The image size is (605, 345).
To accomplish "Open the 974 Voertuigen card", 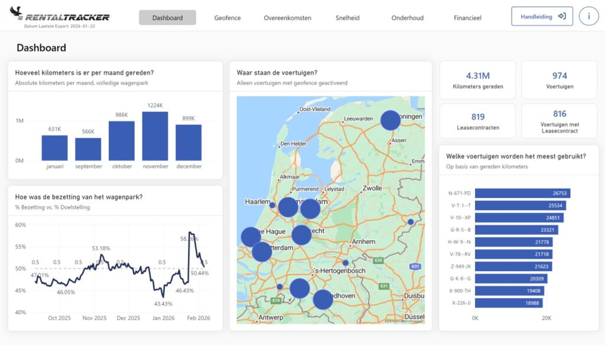I will [560, 80].
